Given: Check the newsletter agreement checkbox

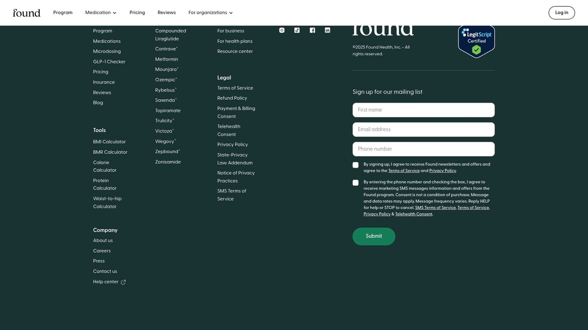Looking at the screenshot, I should coord(356,165).
